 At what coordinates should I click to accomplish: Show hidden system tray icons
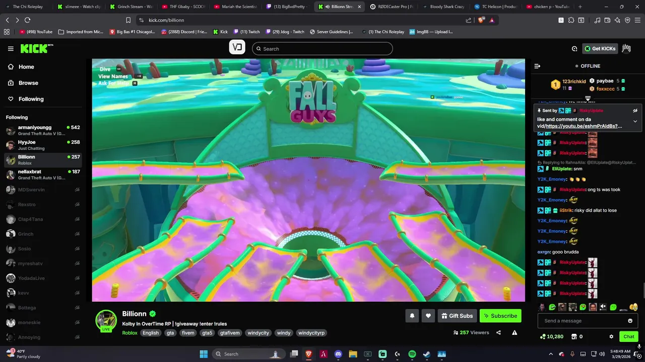point(551,354)
